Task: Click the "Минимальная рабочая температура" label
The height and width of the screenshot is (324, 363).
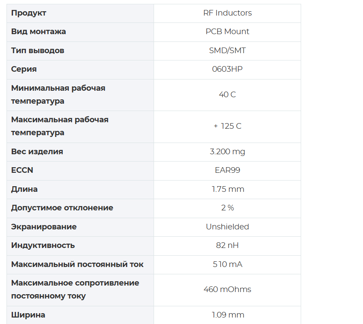Action: coord(58,94)
